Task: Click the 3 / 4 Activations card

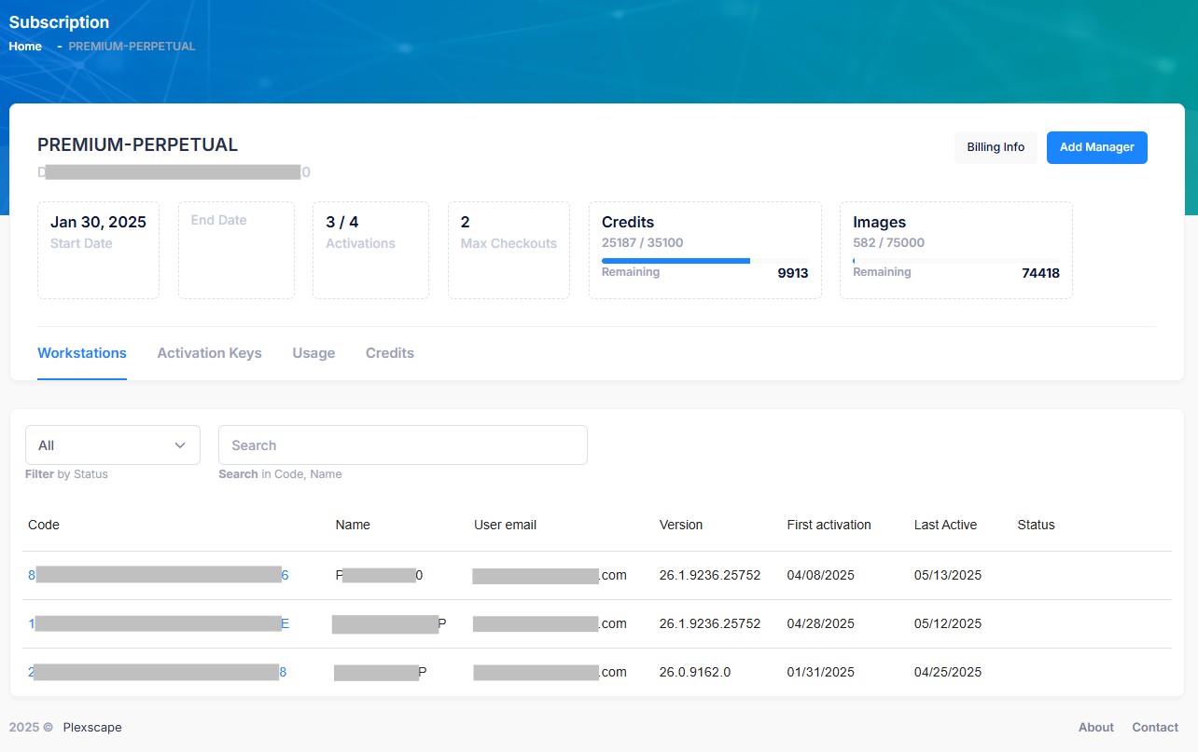Action: [x=370, y=251]
